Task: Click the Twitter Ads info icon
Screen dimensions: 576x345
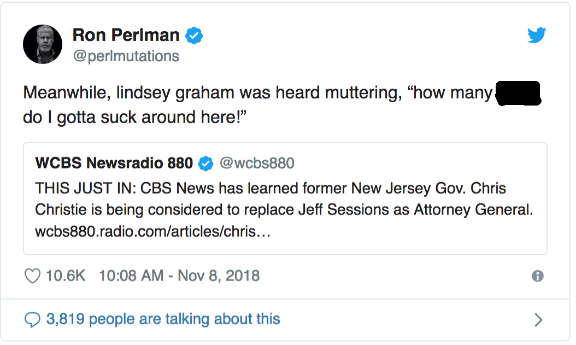Action: pos(538,276)
